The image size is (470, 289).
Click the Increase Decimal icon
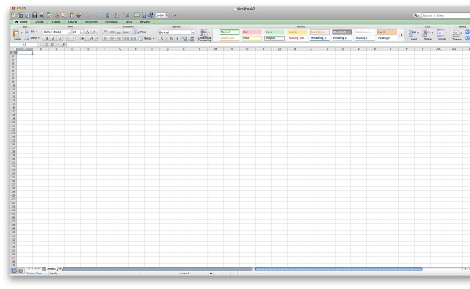click(x=184, y=38)
